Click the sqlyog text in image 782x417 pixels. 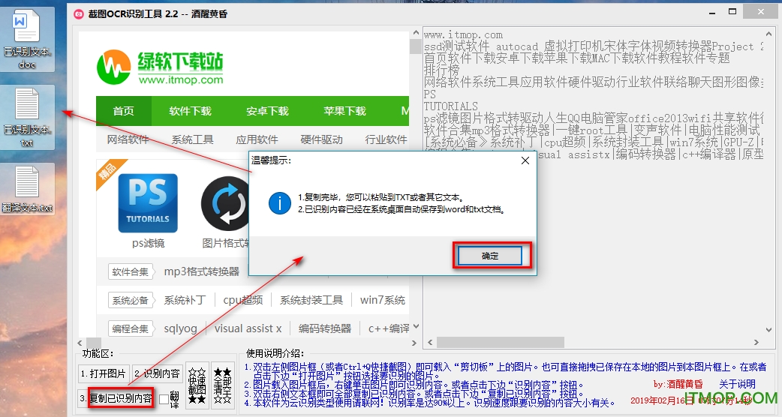tap(181, 328)
